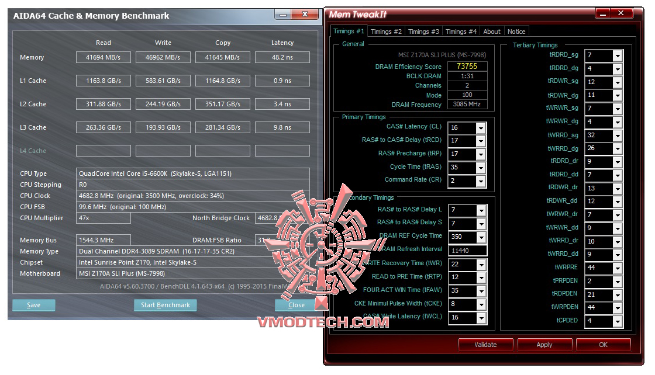
Task: Expand Write Recovery Time (tWR) dropdown
Action: [x=481, y=265]
